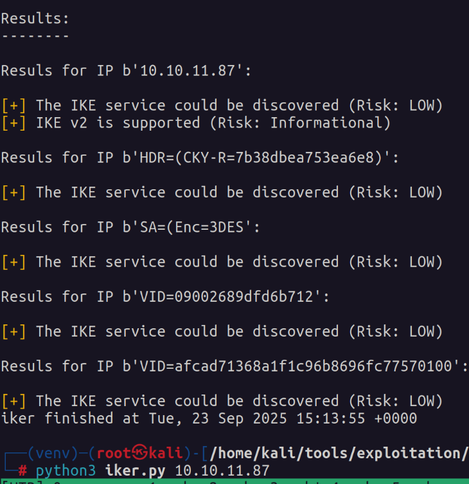
Task: Click the Results: heading text
Action: coord(35,19)
